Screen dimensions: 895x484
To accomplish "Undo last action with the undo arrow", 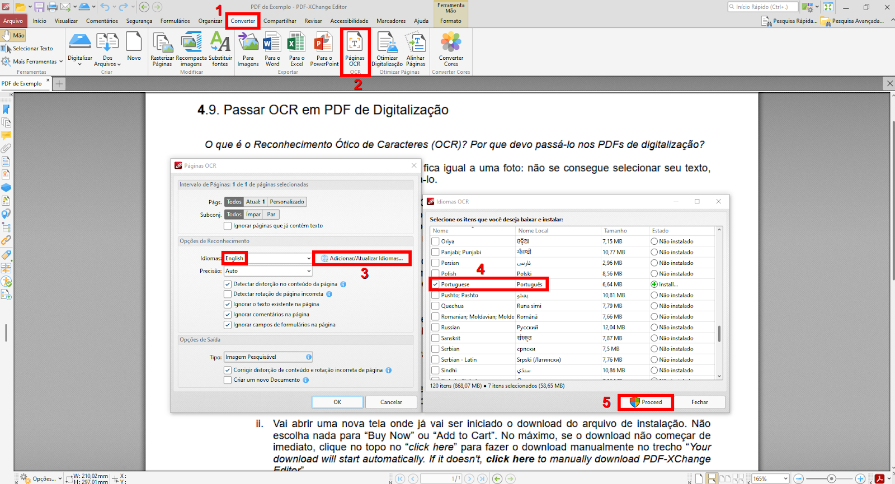I will 105,7.
